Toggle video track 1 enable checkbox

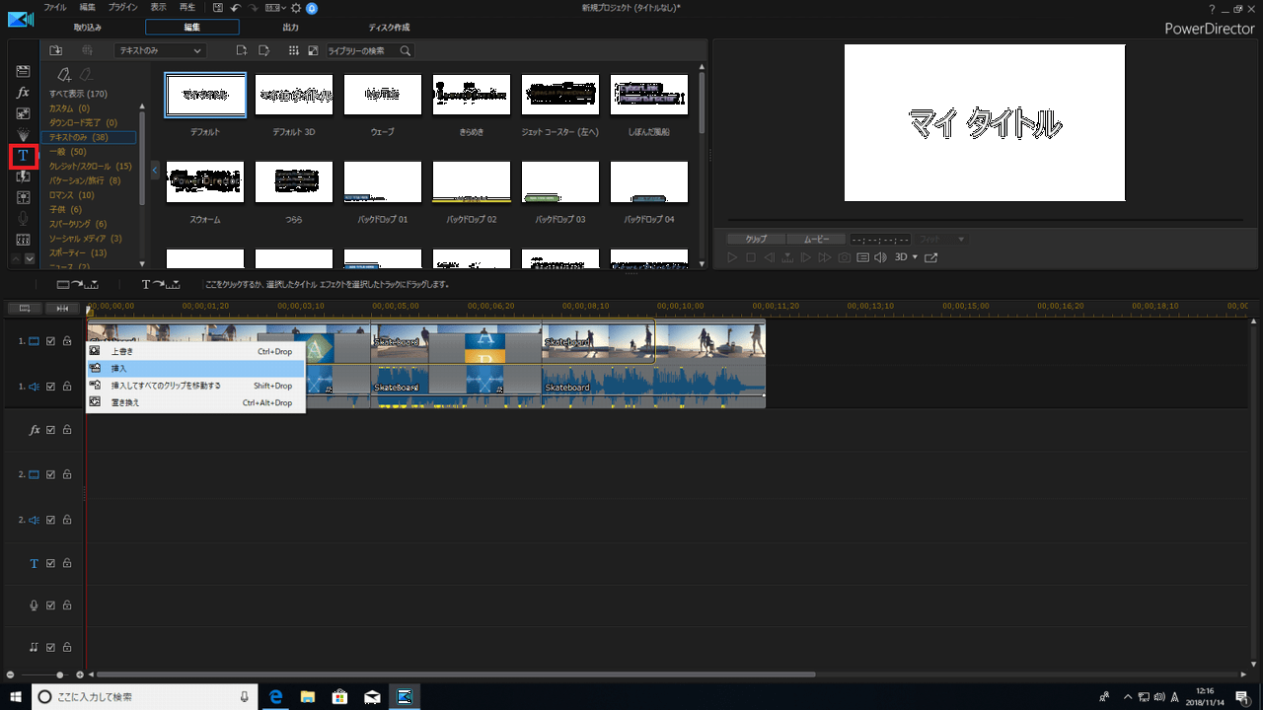[51, 341]
